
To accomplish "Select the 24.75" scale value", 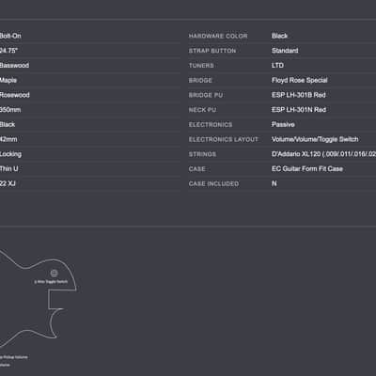I will (x=8, y=51).
